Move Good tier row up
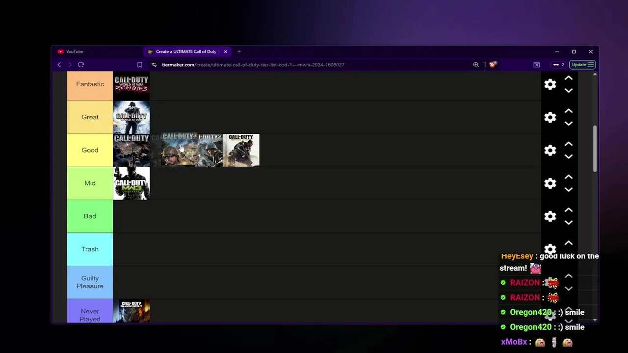This screenshot has width=628, height=353. (569, 144)
